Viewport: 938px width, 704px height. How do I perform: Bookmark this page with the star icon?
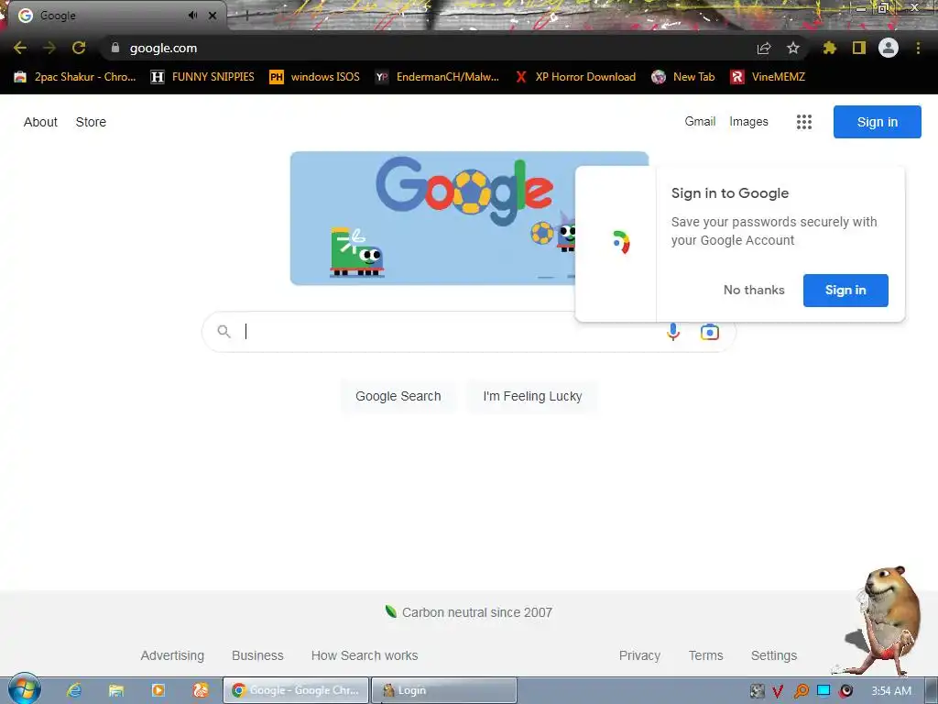pyautogui.click(x=792, y=48)
